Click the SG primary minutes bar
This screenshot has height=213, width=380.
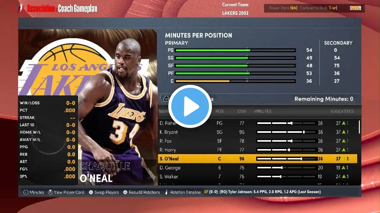(x=235, y=58)
